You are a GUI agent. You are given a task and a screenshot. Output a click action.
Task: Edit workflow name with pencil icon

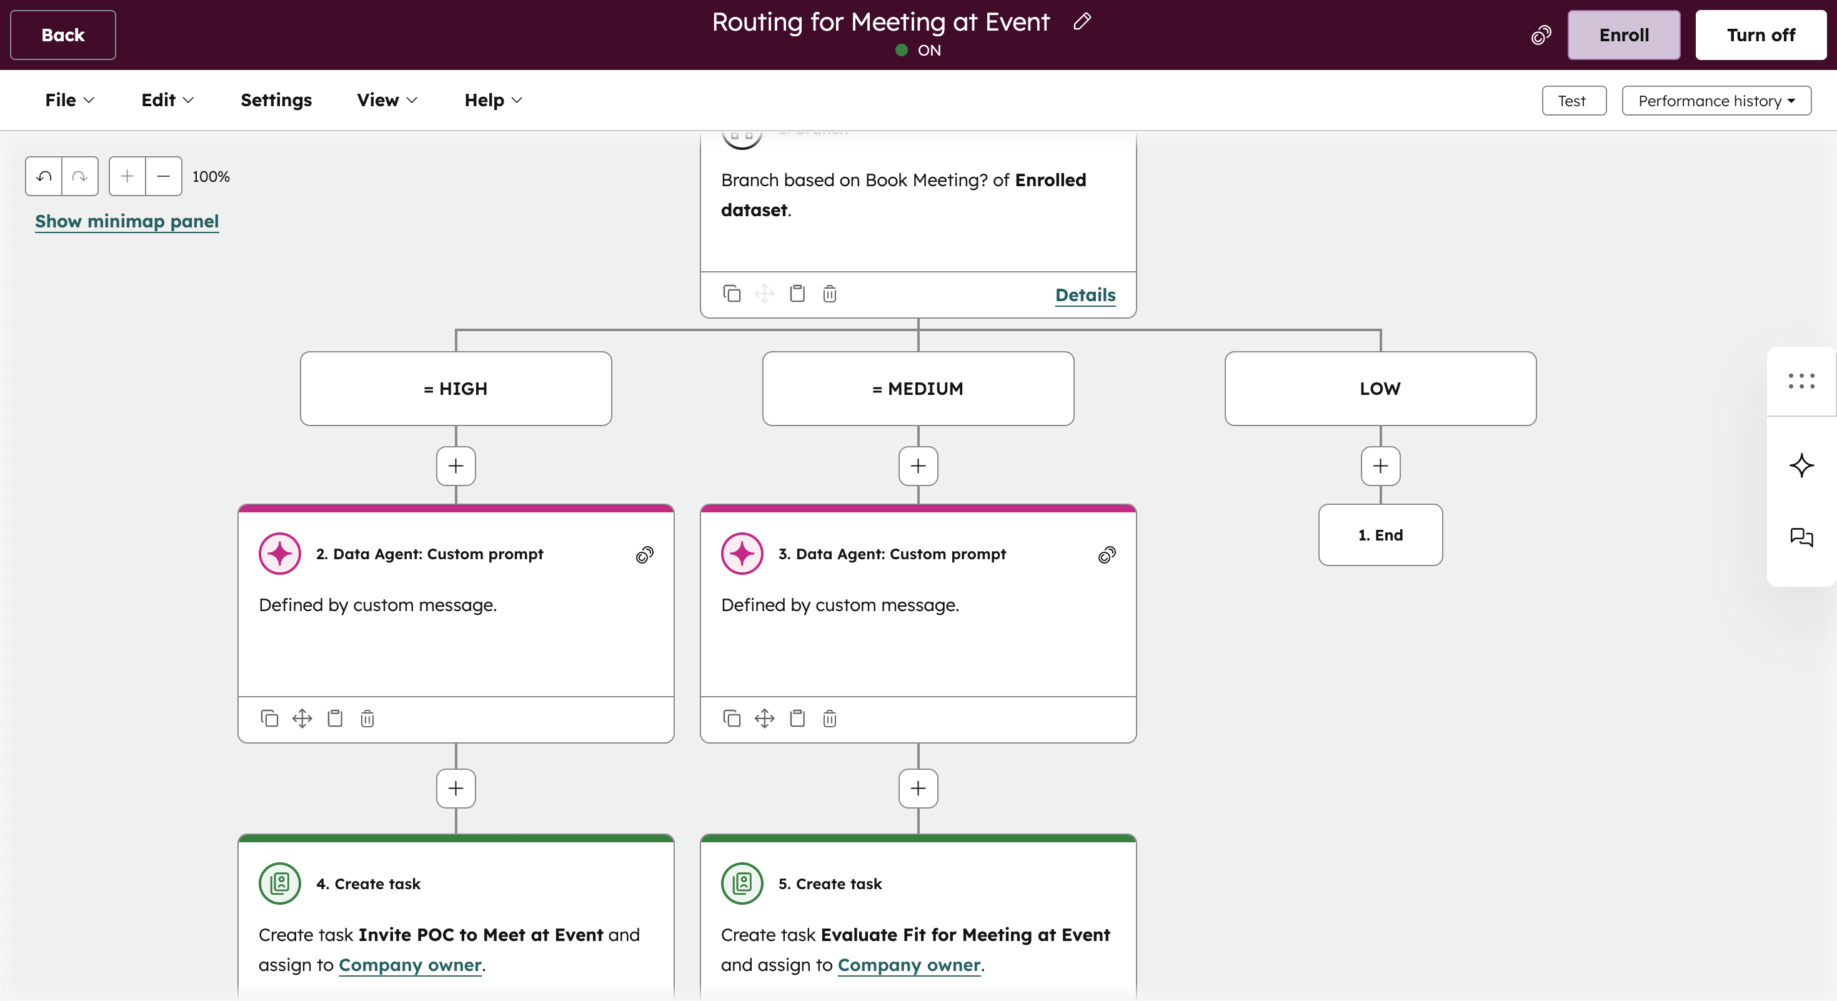pos(1082,21)
